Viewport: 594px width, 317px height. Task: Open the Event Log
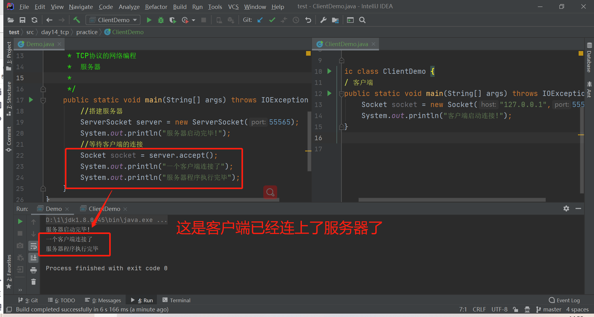[564, 300]
